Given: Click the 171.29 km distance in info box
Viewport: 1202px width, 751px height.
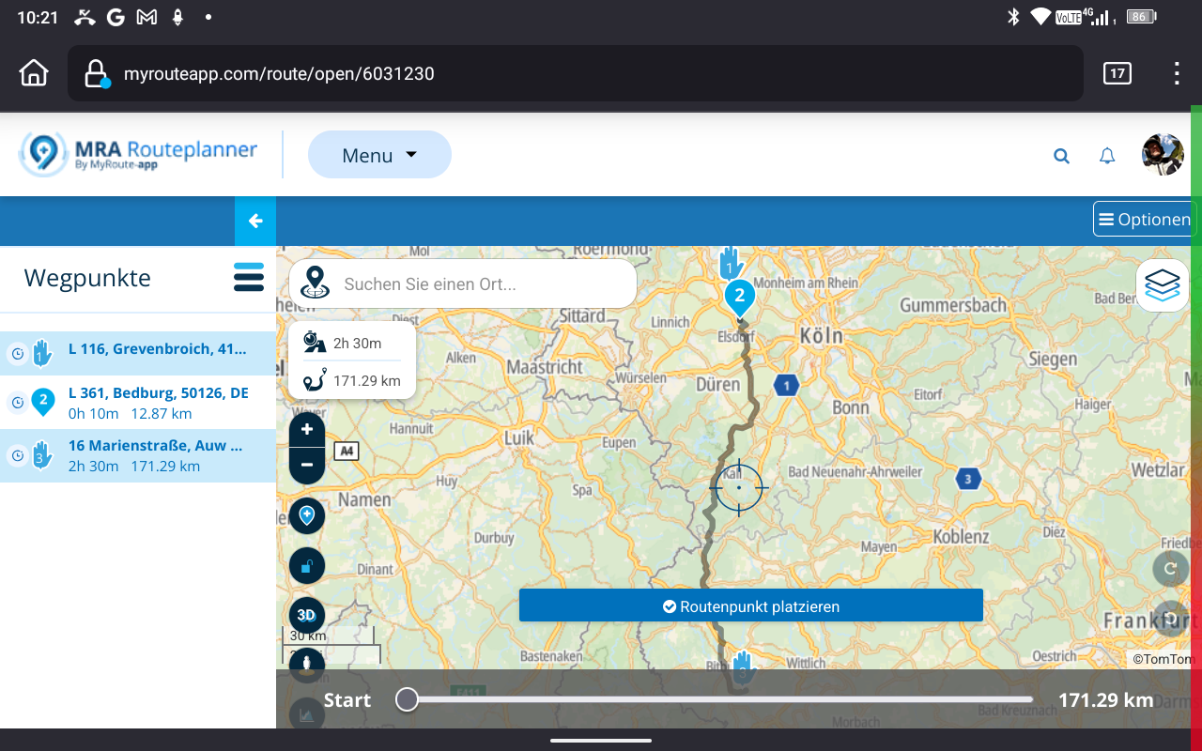Looking at the screenshot, I should (352, 380).
